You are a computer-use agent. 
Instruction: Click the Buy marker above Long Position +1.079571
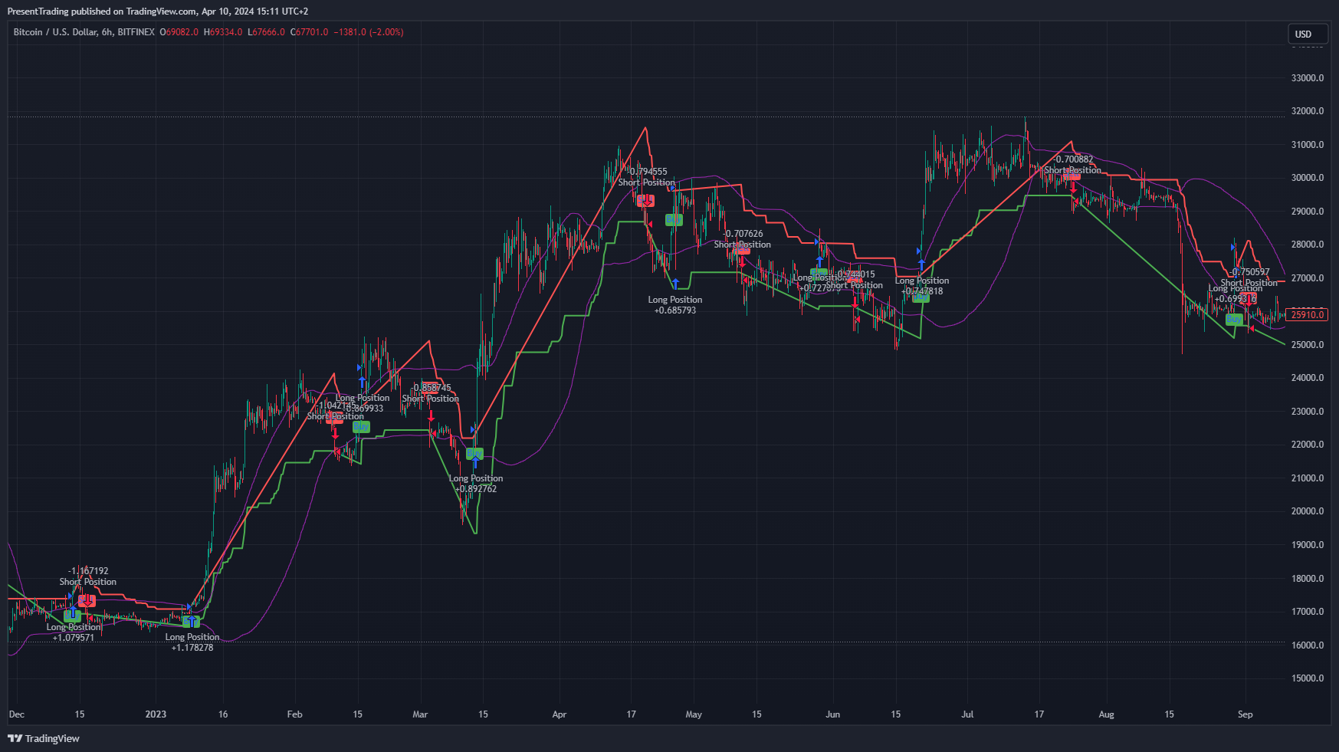[x=71, y=615]
